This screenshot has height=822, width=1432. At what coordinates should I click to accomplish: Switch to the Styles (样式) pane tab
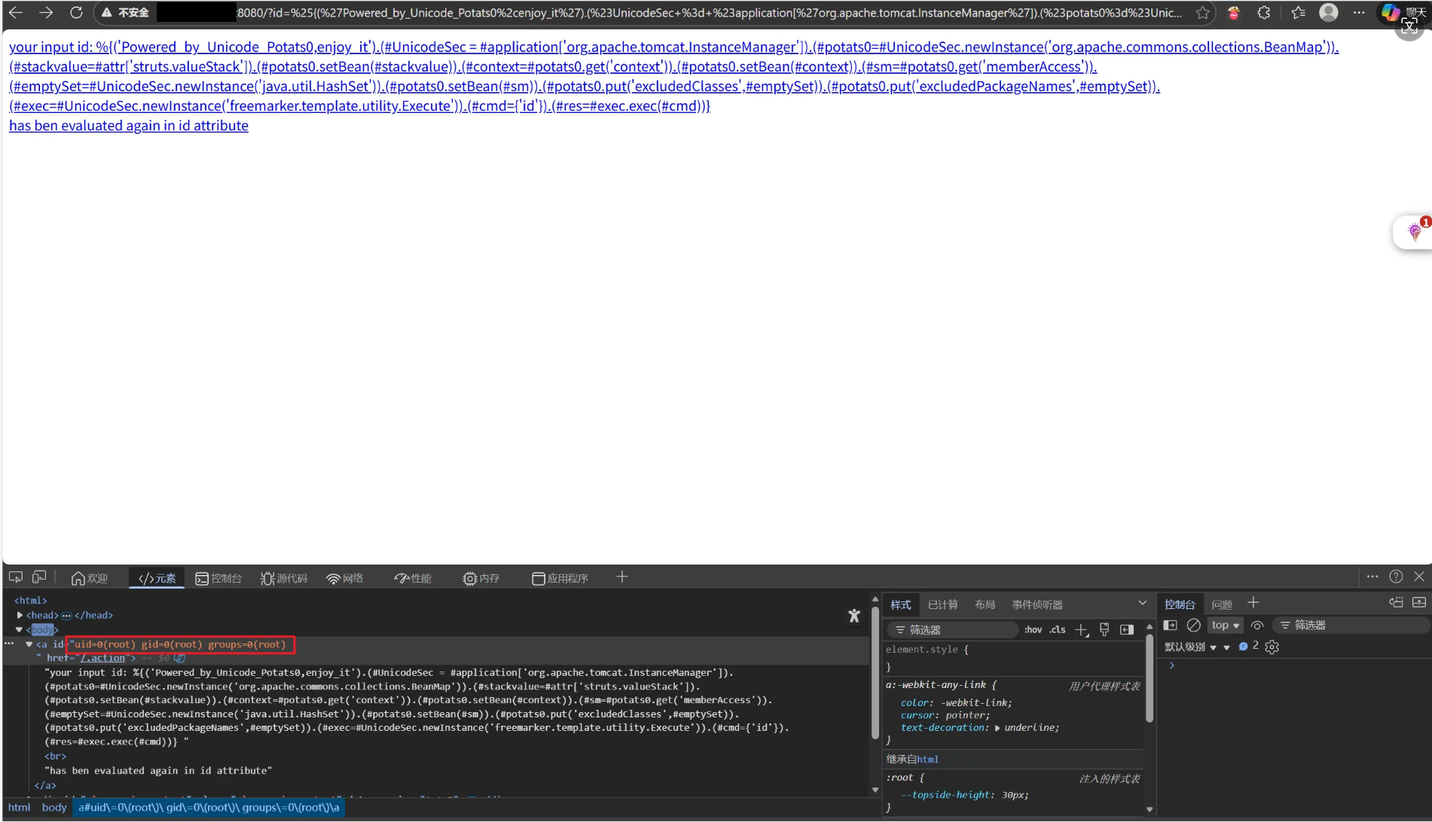click(x=901, y=604)
